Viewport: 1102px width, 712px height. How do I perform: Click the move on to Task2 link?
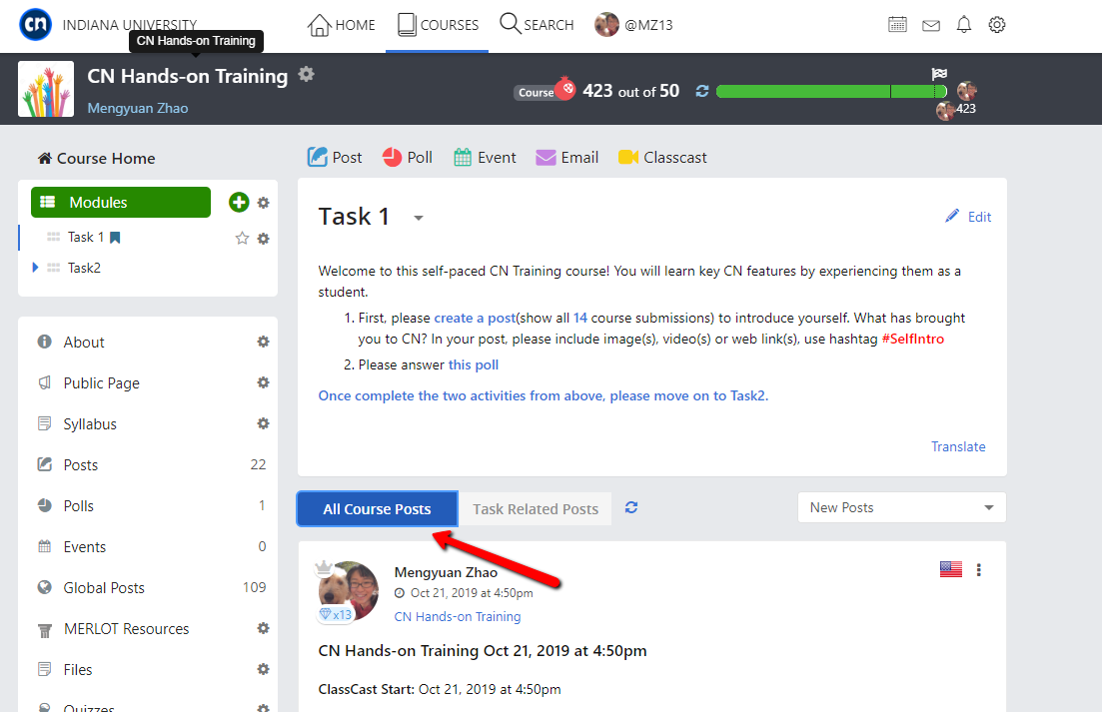pos(544,396)
